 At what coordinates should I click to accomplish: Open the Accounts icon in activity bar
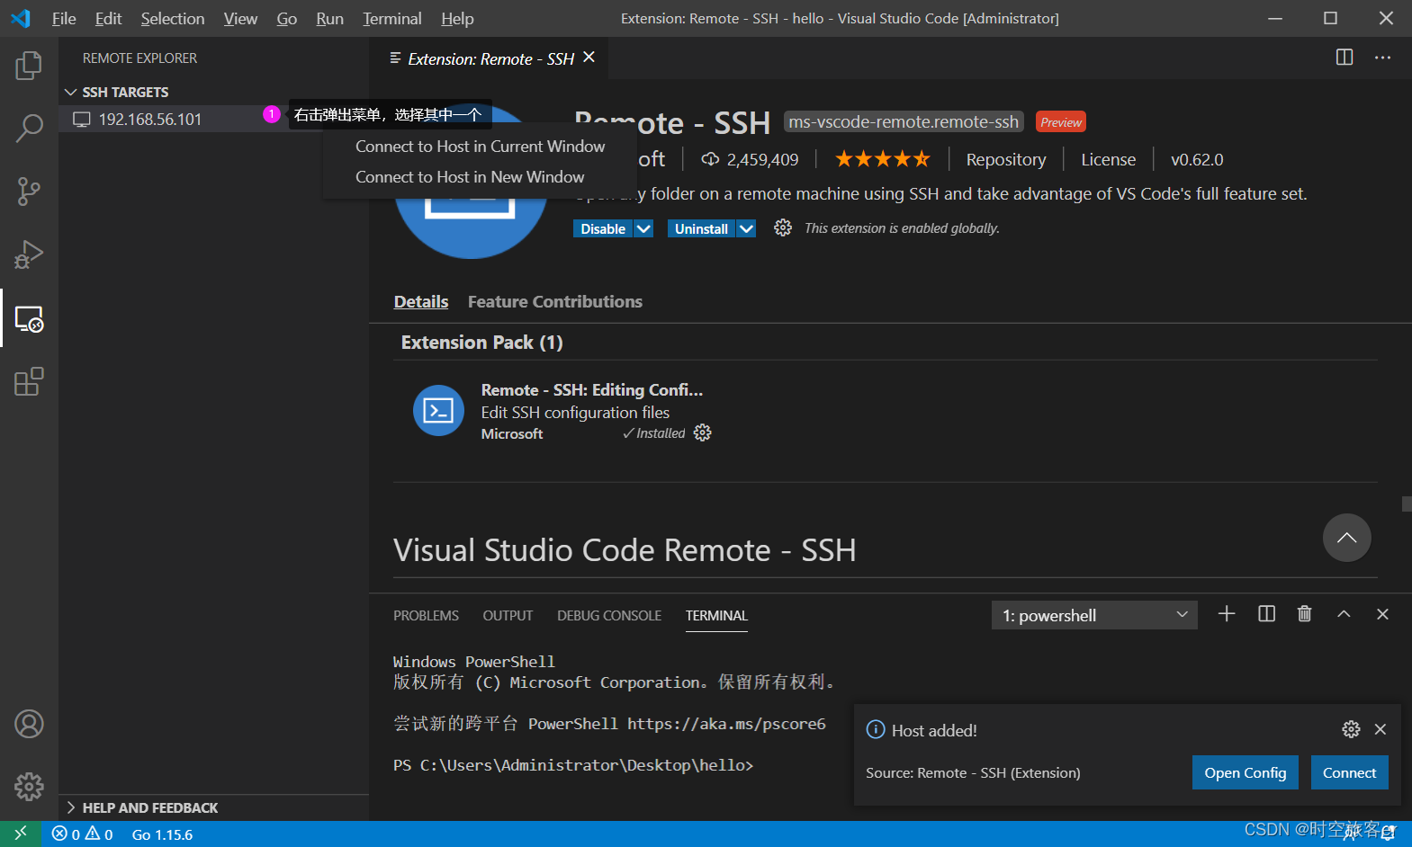pyautogui.click(x=29, y=724)
